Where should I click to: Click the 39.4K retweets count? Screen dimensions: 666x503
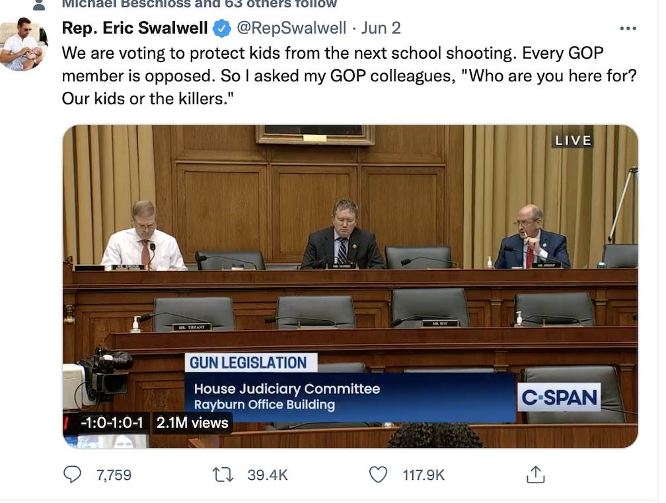267,475
